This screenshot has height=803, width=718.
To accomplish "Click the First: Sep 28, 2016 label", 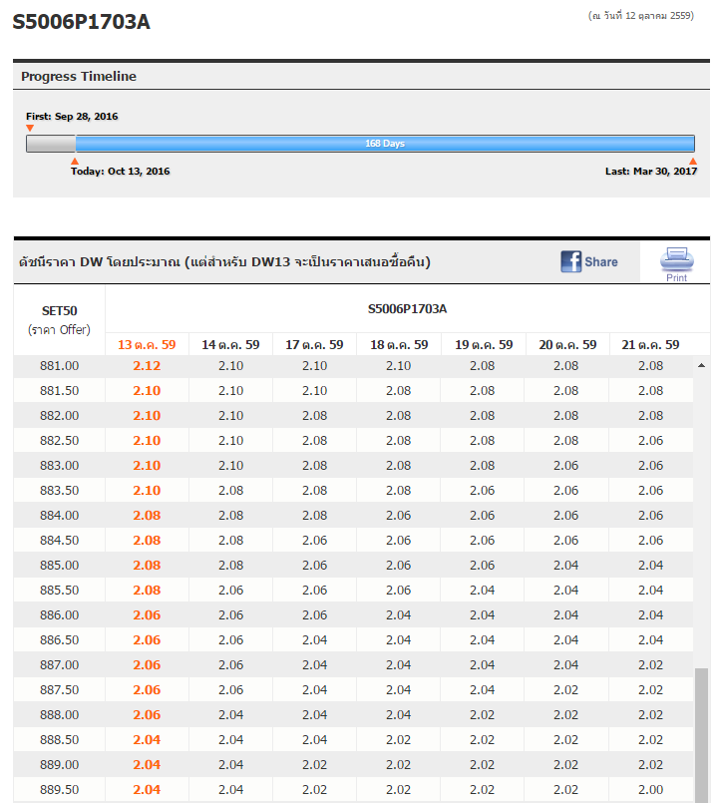I will (72, 117).
